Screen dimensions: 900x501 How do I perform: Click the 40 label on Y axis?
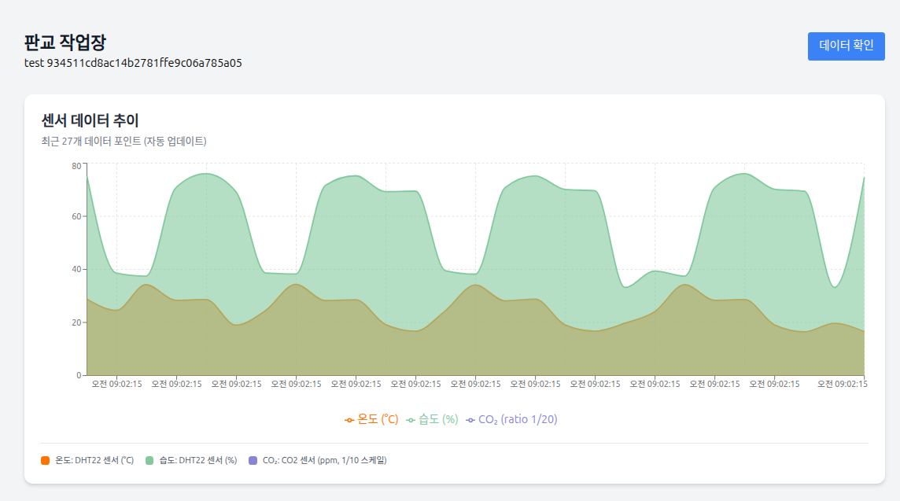click(x=76, y=270)
